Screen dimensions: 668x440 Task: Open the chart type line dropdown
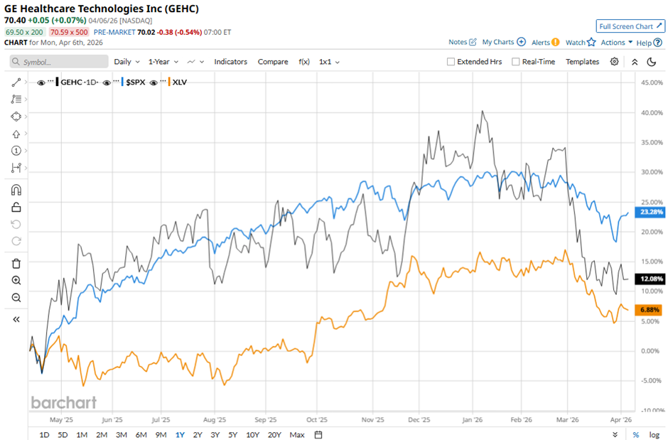tap(195, 62)
